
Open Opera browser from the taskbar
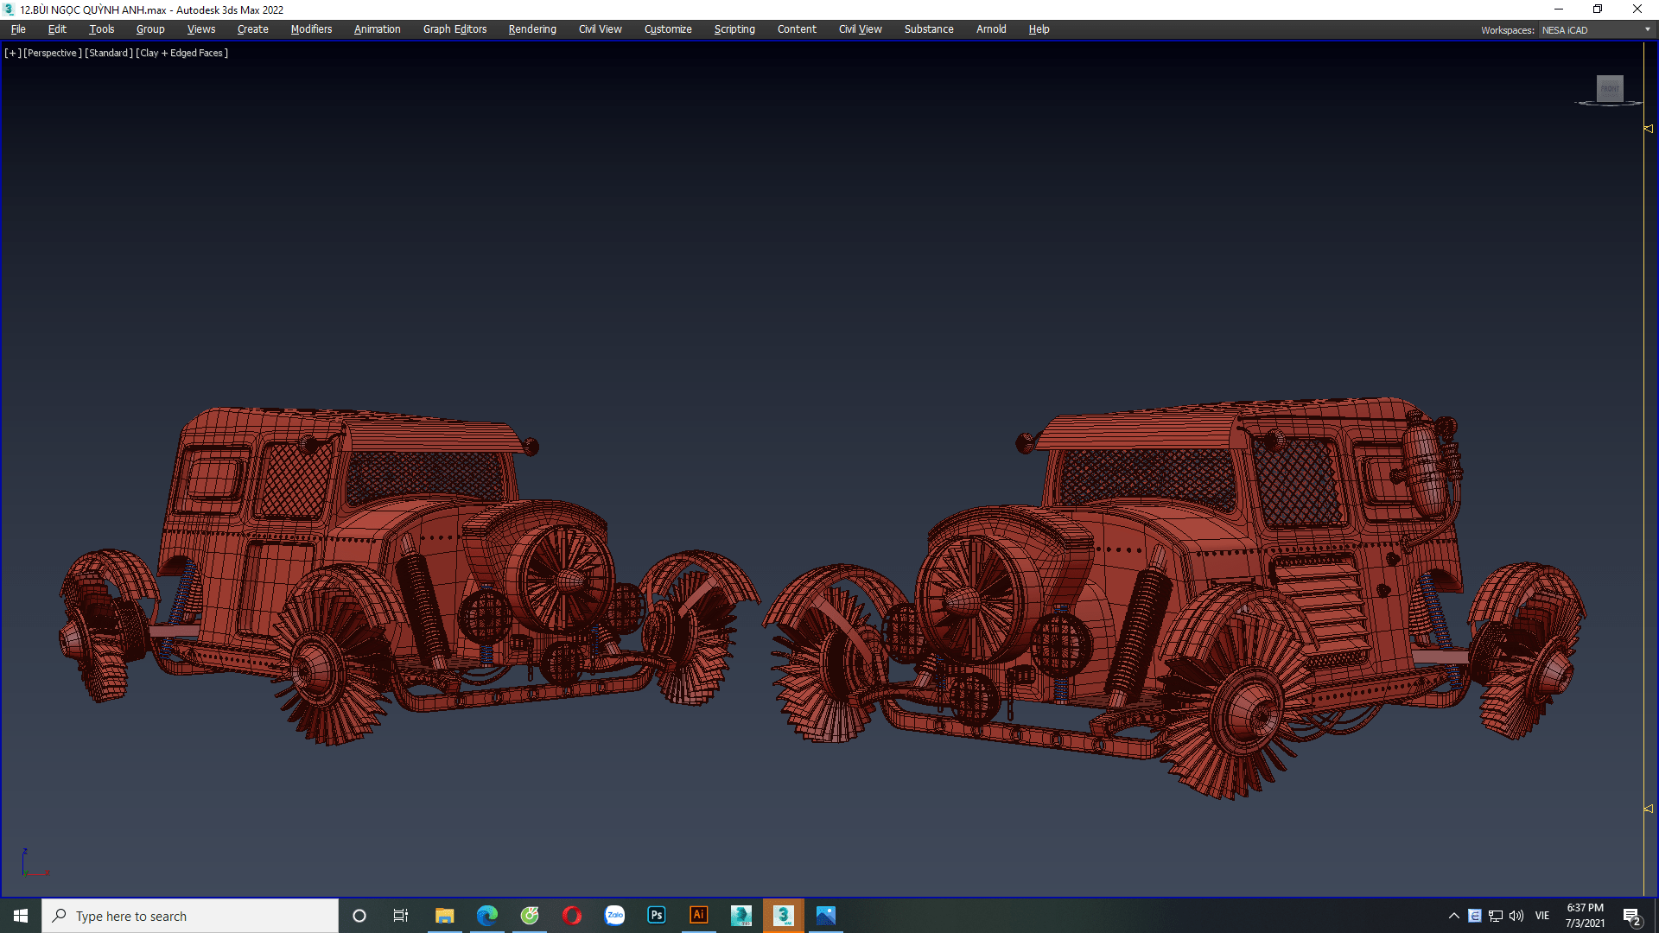click(572, 916)
